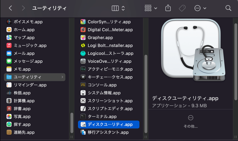The width and height of the screenshot is (238, 141).
Task: Click the 連絡先.app file name
Action: (24, 132)
